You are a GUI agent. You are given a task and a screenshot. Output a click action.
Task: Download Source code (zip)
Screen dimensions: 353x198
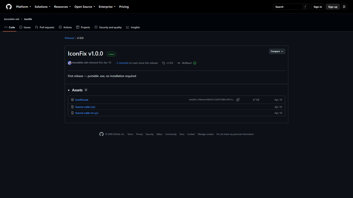tap(85, 107)
